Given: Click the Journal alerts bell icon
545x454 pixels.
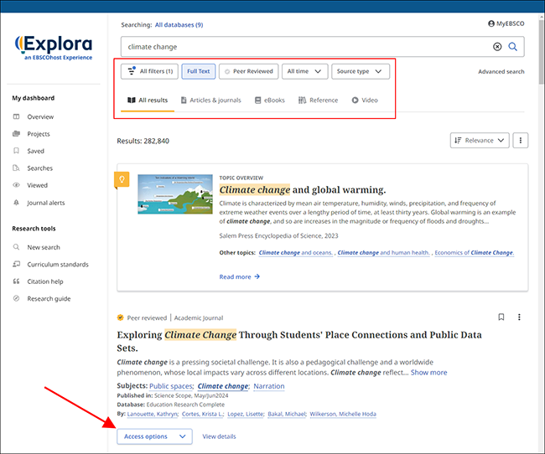Looking at the screenshot, I should [x=16, y=203].
